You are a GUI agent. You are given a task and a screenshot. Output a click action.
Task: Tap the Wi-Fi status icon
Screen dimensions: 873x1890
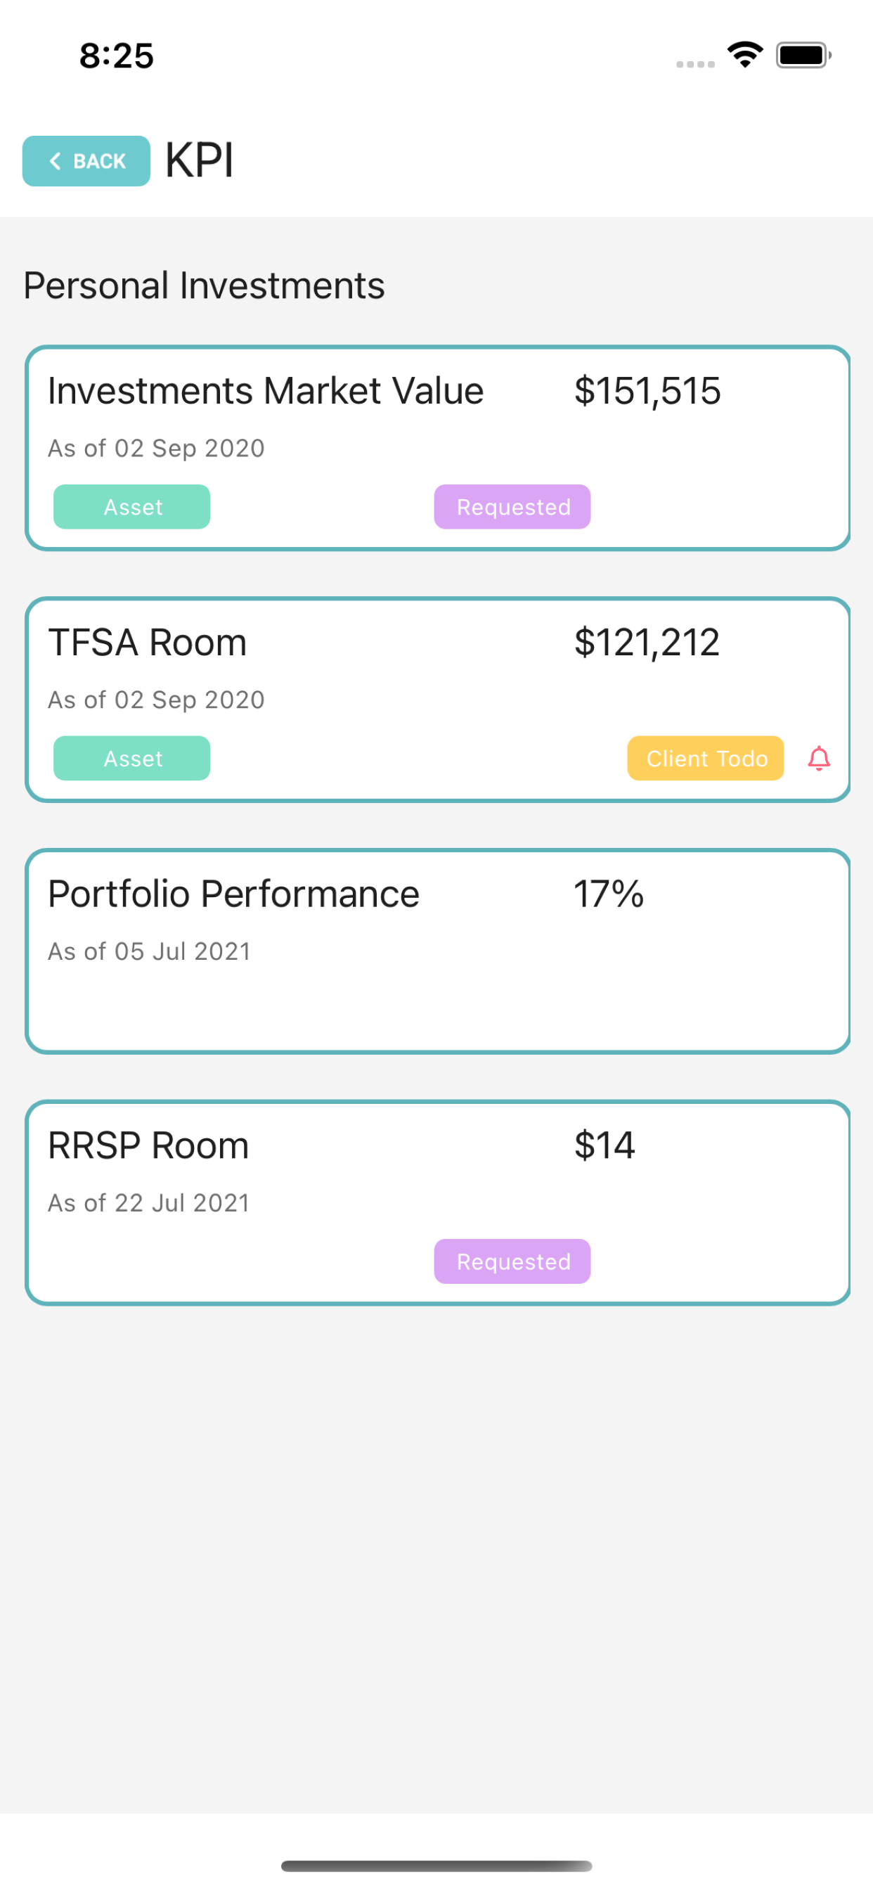click(x=744, y=55)
